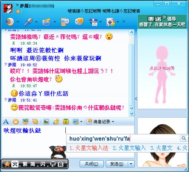This screenshot has height=172, width=189.
Task: Send a picture using image icon
Action: click(x=46, y=122)
